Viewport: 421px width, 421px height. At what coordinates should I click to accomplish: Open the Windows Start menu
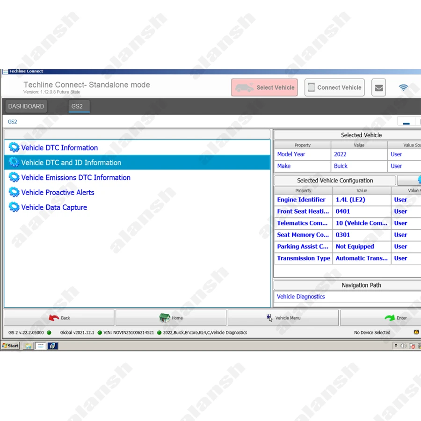[x=10, y=346]
